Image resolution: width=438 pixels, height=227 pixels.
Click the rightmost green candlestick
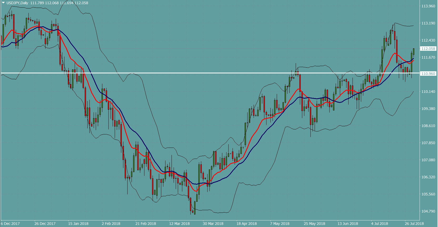(x=414, y=52)
